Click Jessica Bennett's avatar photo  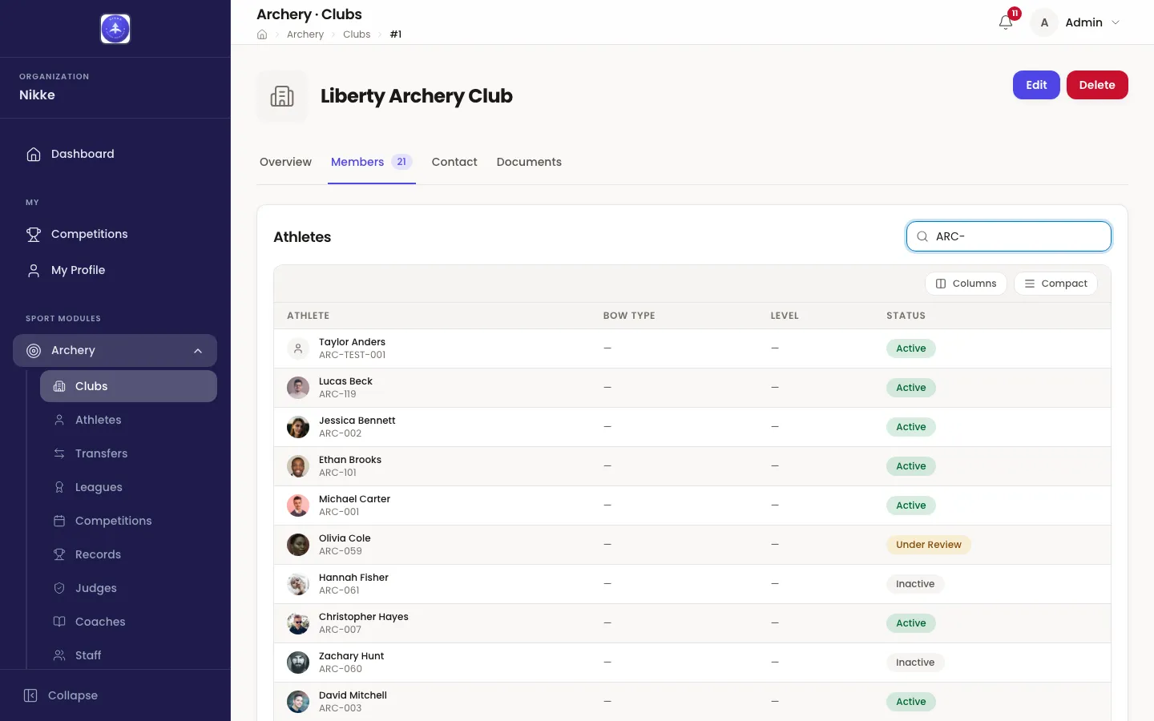[298, 427]
